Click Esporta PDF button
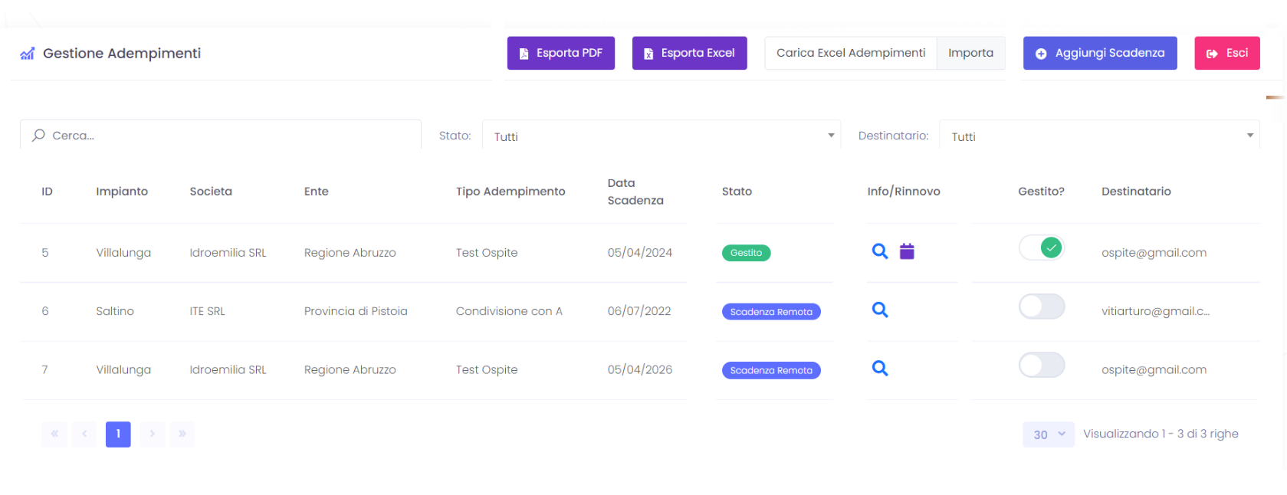Screen dimensions: 1287x495 [560, 53]
